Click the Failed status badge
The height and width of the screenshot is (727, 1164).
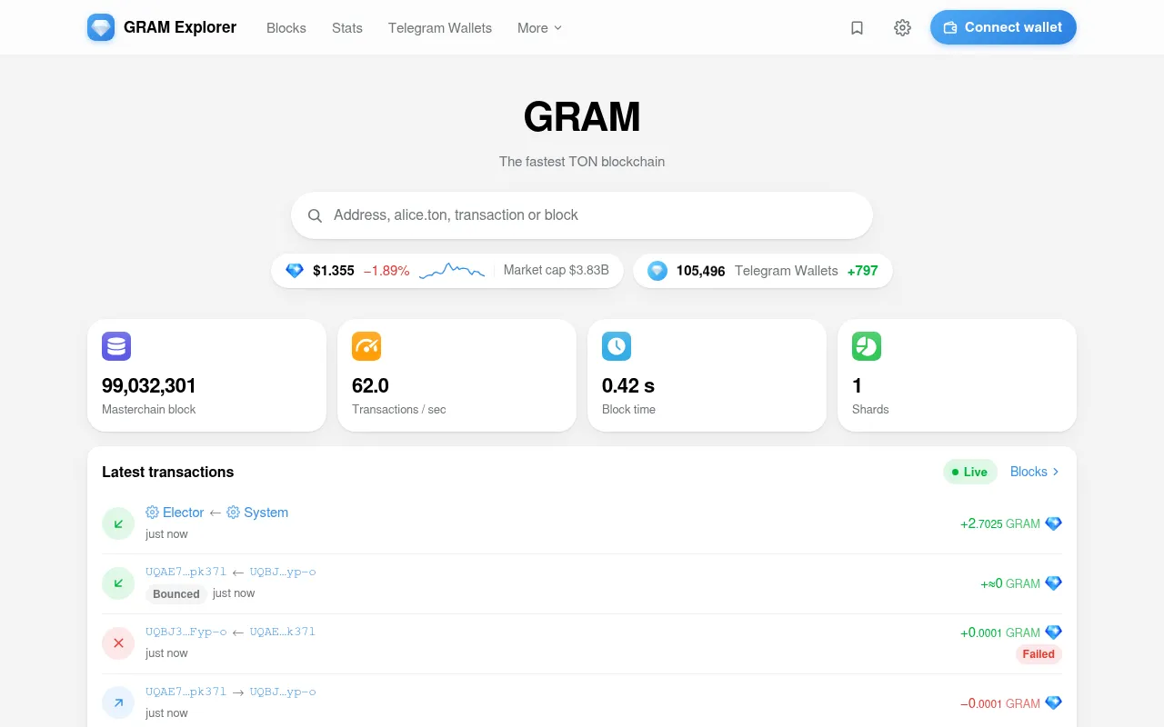tap(1039, 654)
